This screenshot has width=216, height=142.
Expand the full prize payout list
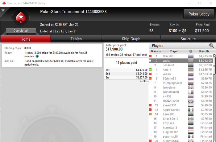coord(144,81)
